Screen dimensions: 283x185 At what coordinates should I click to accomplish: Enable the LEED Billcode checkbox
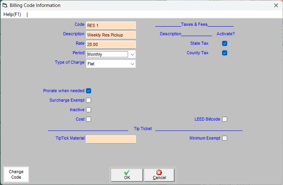[x=224, y=119]
